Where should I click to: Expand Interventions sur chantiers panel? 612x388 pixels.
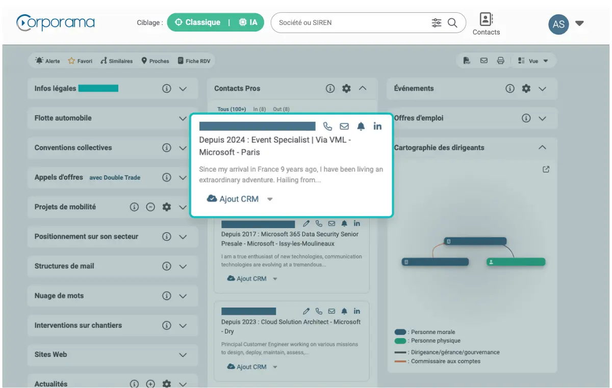(x=183, y=325)
